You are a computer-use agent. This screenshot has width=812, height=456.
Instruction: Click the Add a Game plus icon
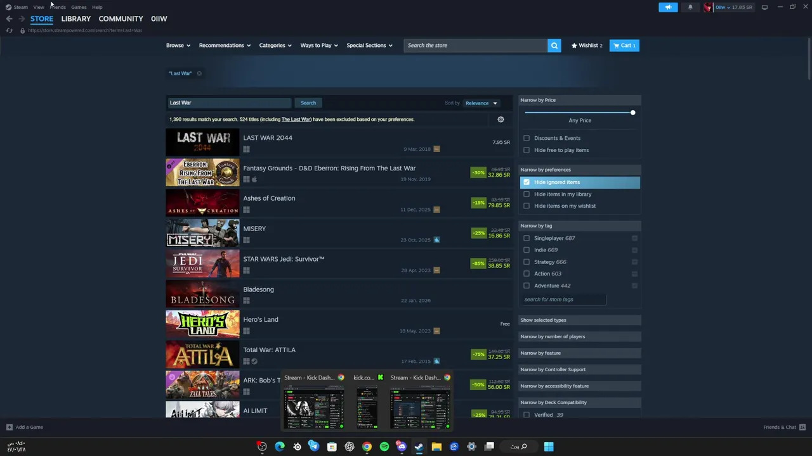coord(9,427)
